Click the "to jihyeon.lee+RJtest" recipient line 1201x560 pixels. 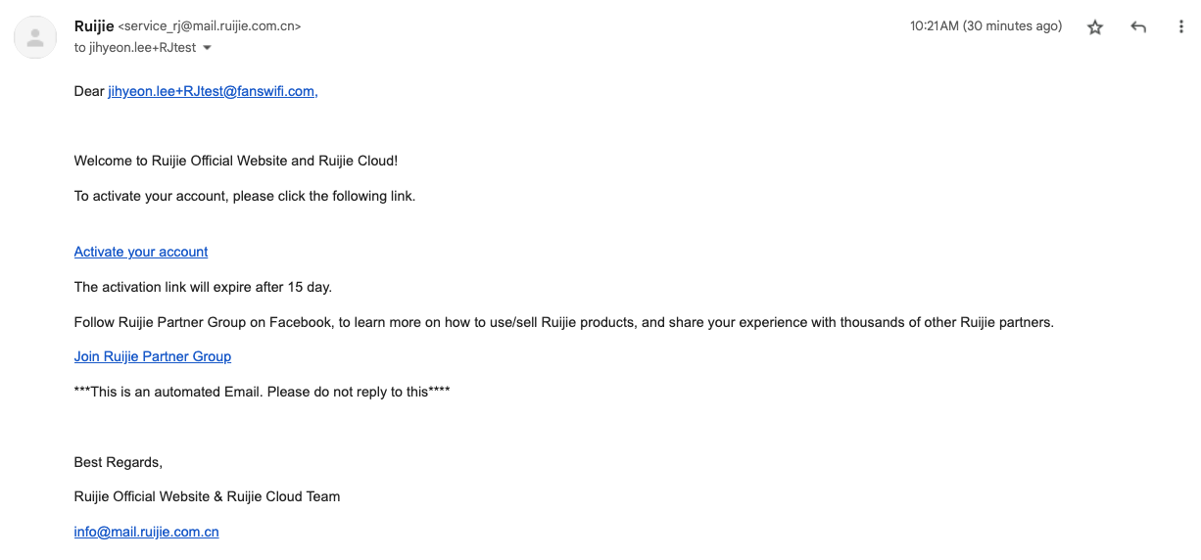coord(135,47)
